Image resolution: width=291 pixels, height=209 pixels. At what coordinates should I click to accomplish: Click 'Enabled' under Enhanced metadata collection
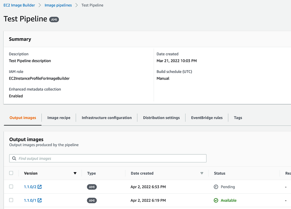pos(16,96)
